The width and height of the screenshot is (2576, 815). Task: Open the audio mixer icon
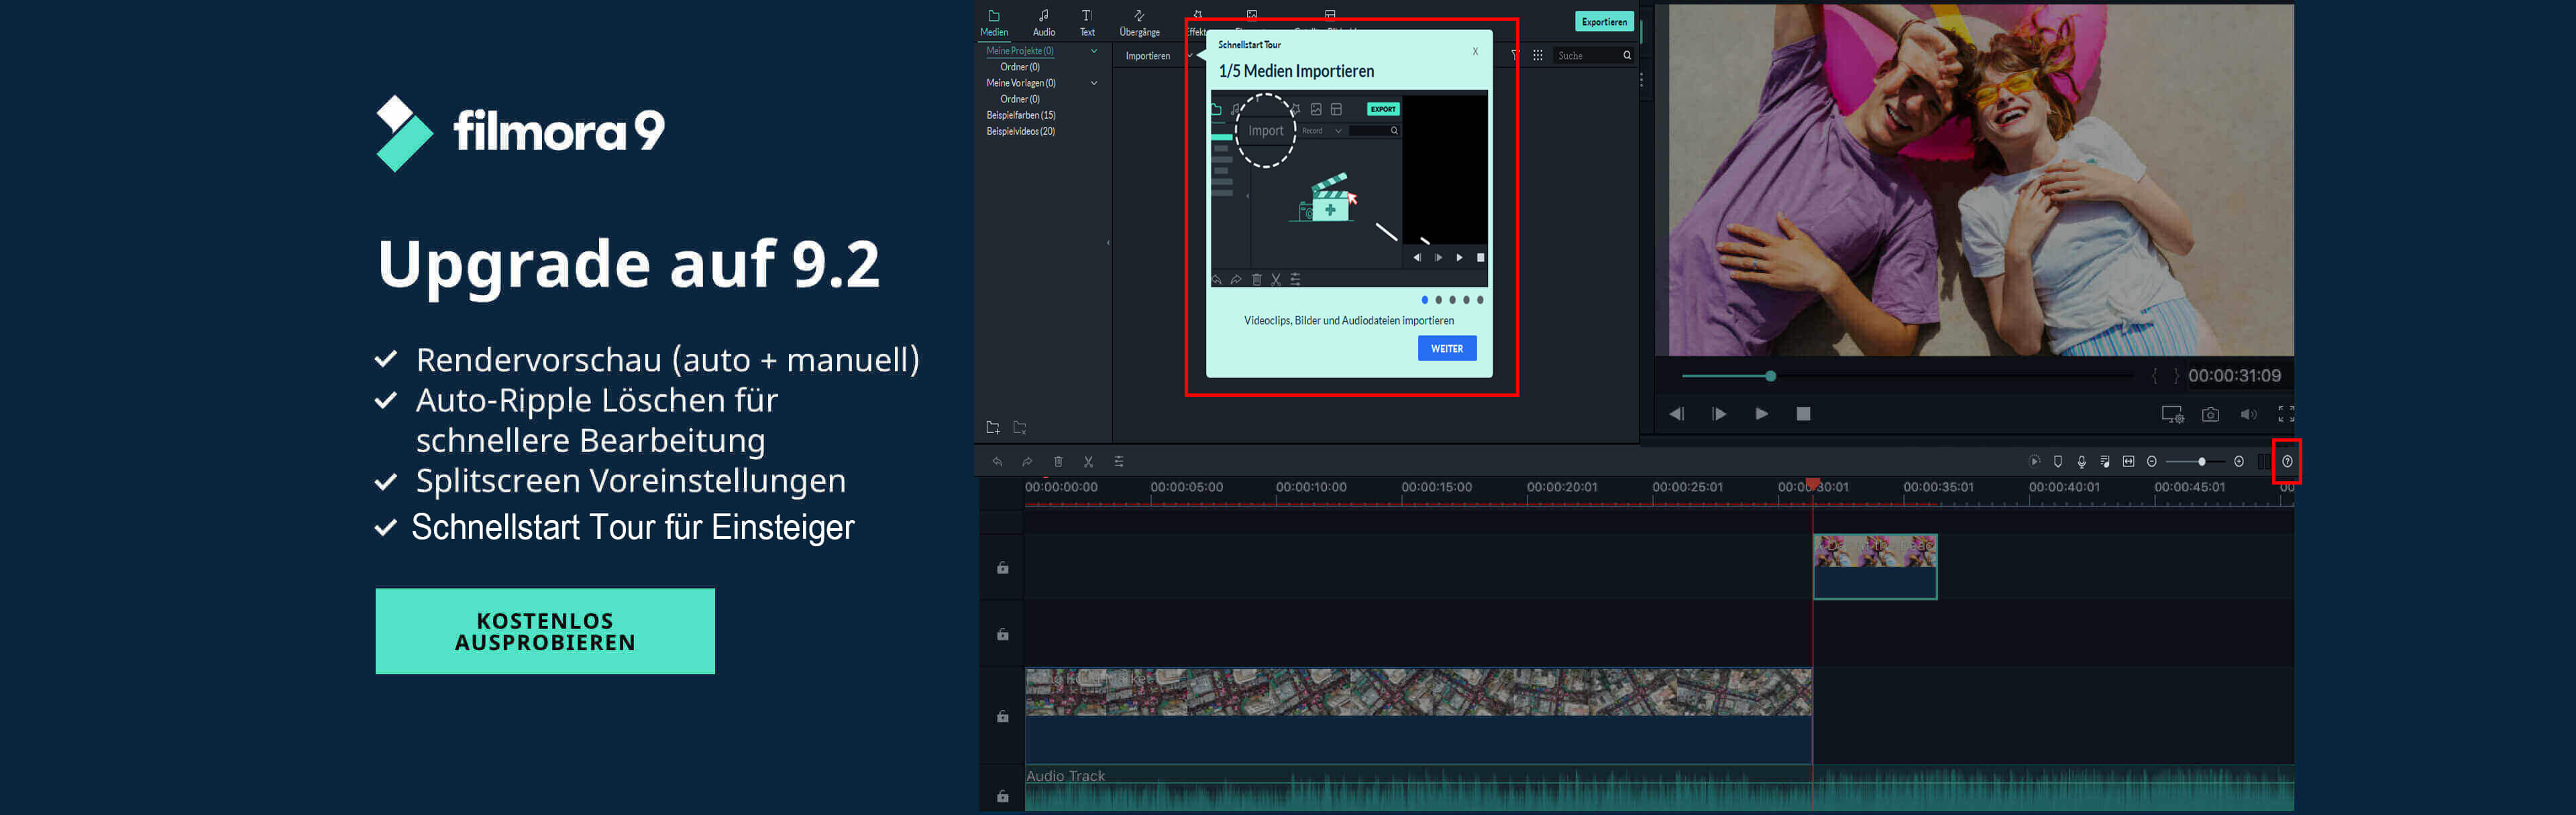2104,461
